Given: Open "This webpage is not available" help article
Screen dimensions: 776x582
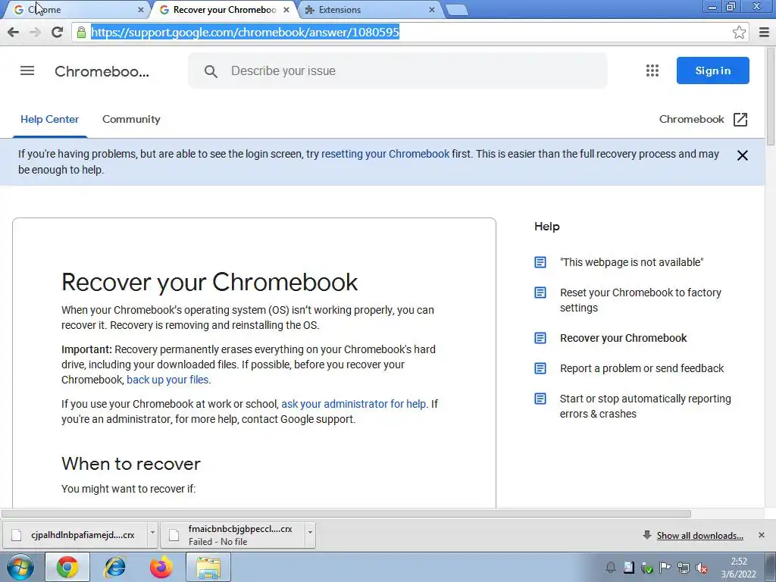Looking at the screenshot, I should click(631, 262).
